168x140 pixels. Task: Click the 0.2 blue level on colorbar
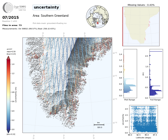13,120
